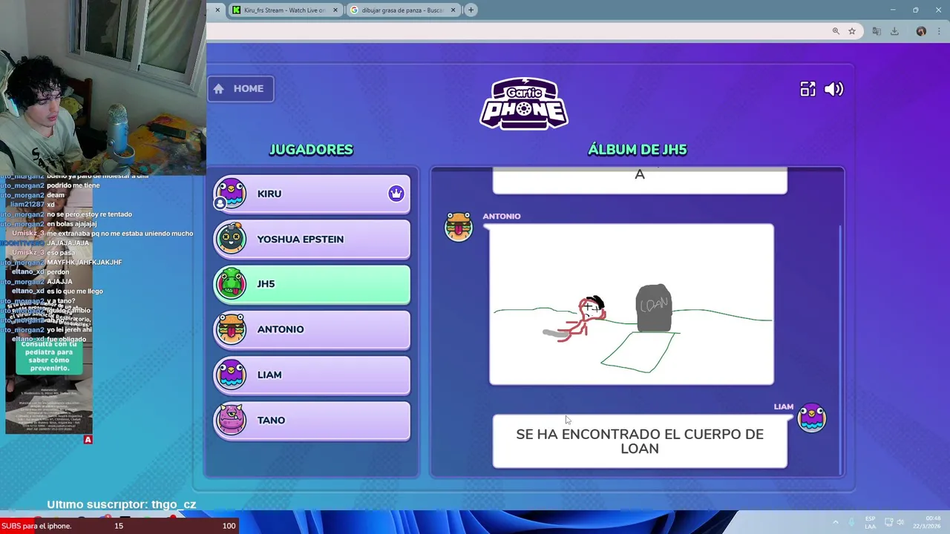Click TANO's pink avatar icon
The image size is (950, 534).
coord(231,419)
